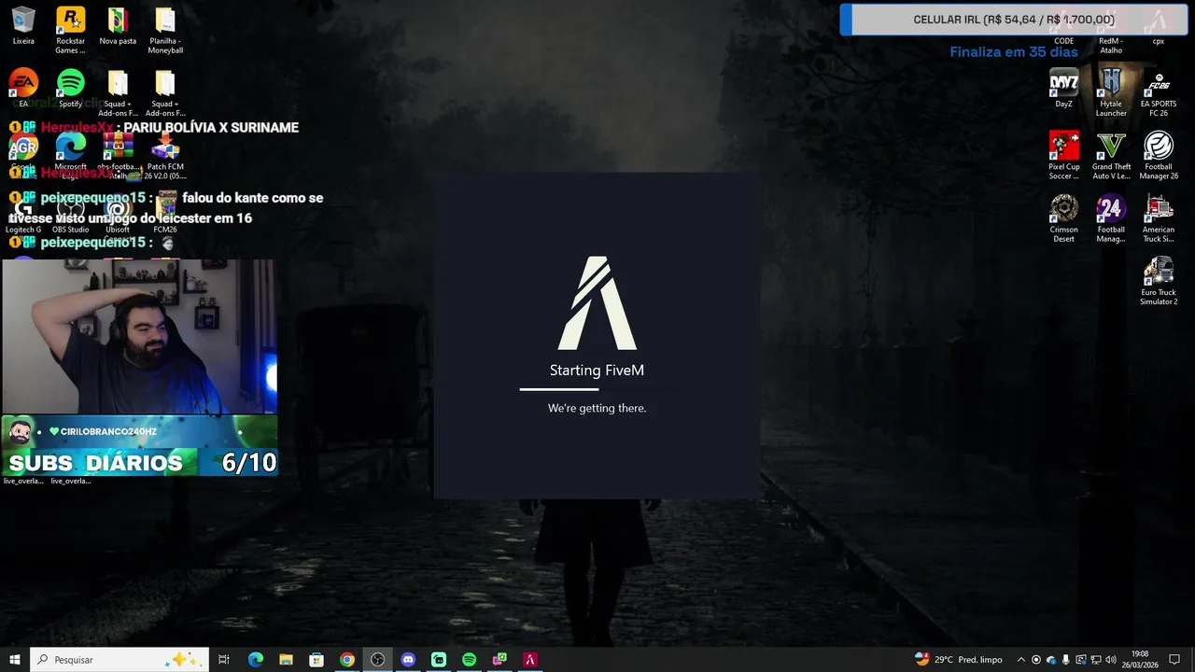1195x672 pixels.
Task: Launch Rockstar Games desktop shortcut
Action: (x=70, y=30)
